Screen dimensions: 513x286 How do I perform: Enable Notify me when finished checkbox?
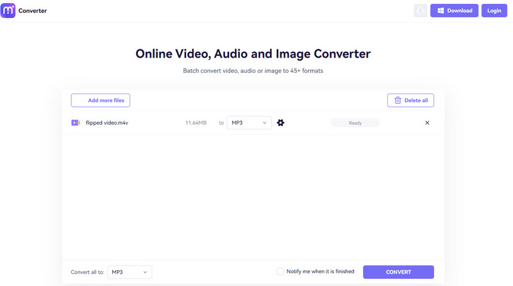click(280, 271)
